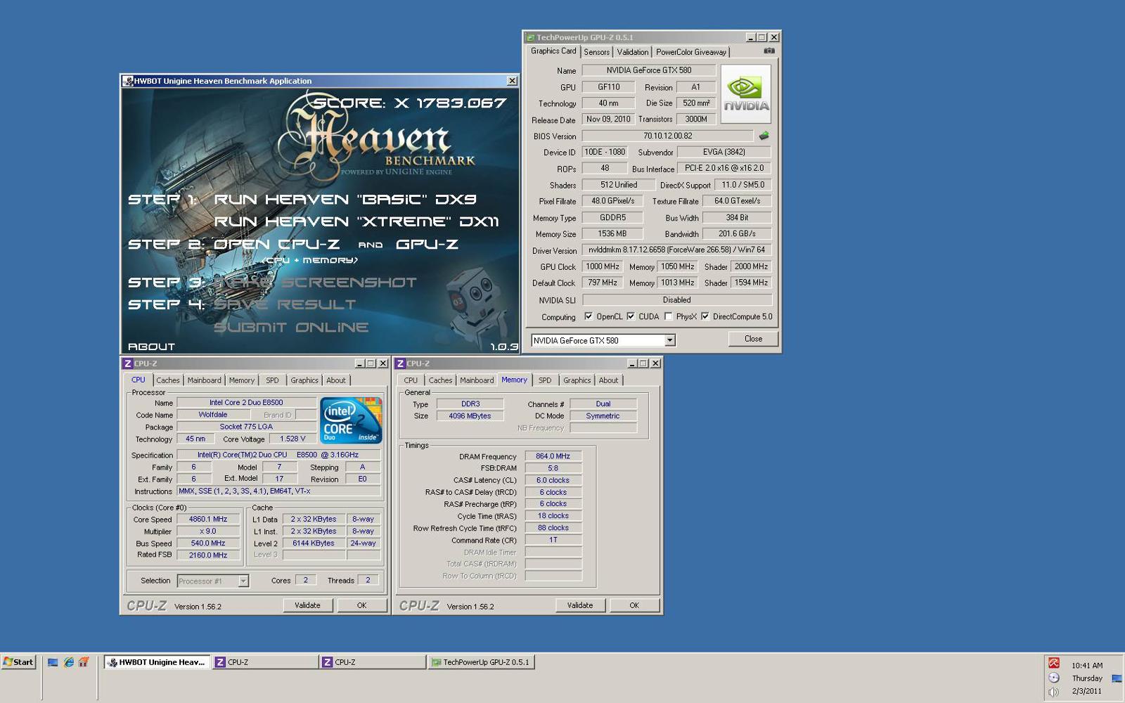Click the left CPU-Z window title icon
The image size is (1125, 703).
coord(127,363)
